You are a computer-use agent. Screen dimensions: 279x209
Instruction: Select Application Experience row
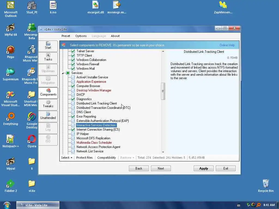point(91,82)
